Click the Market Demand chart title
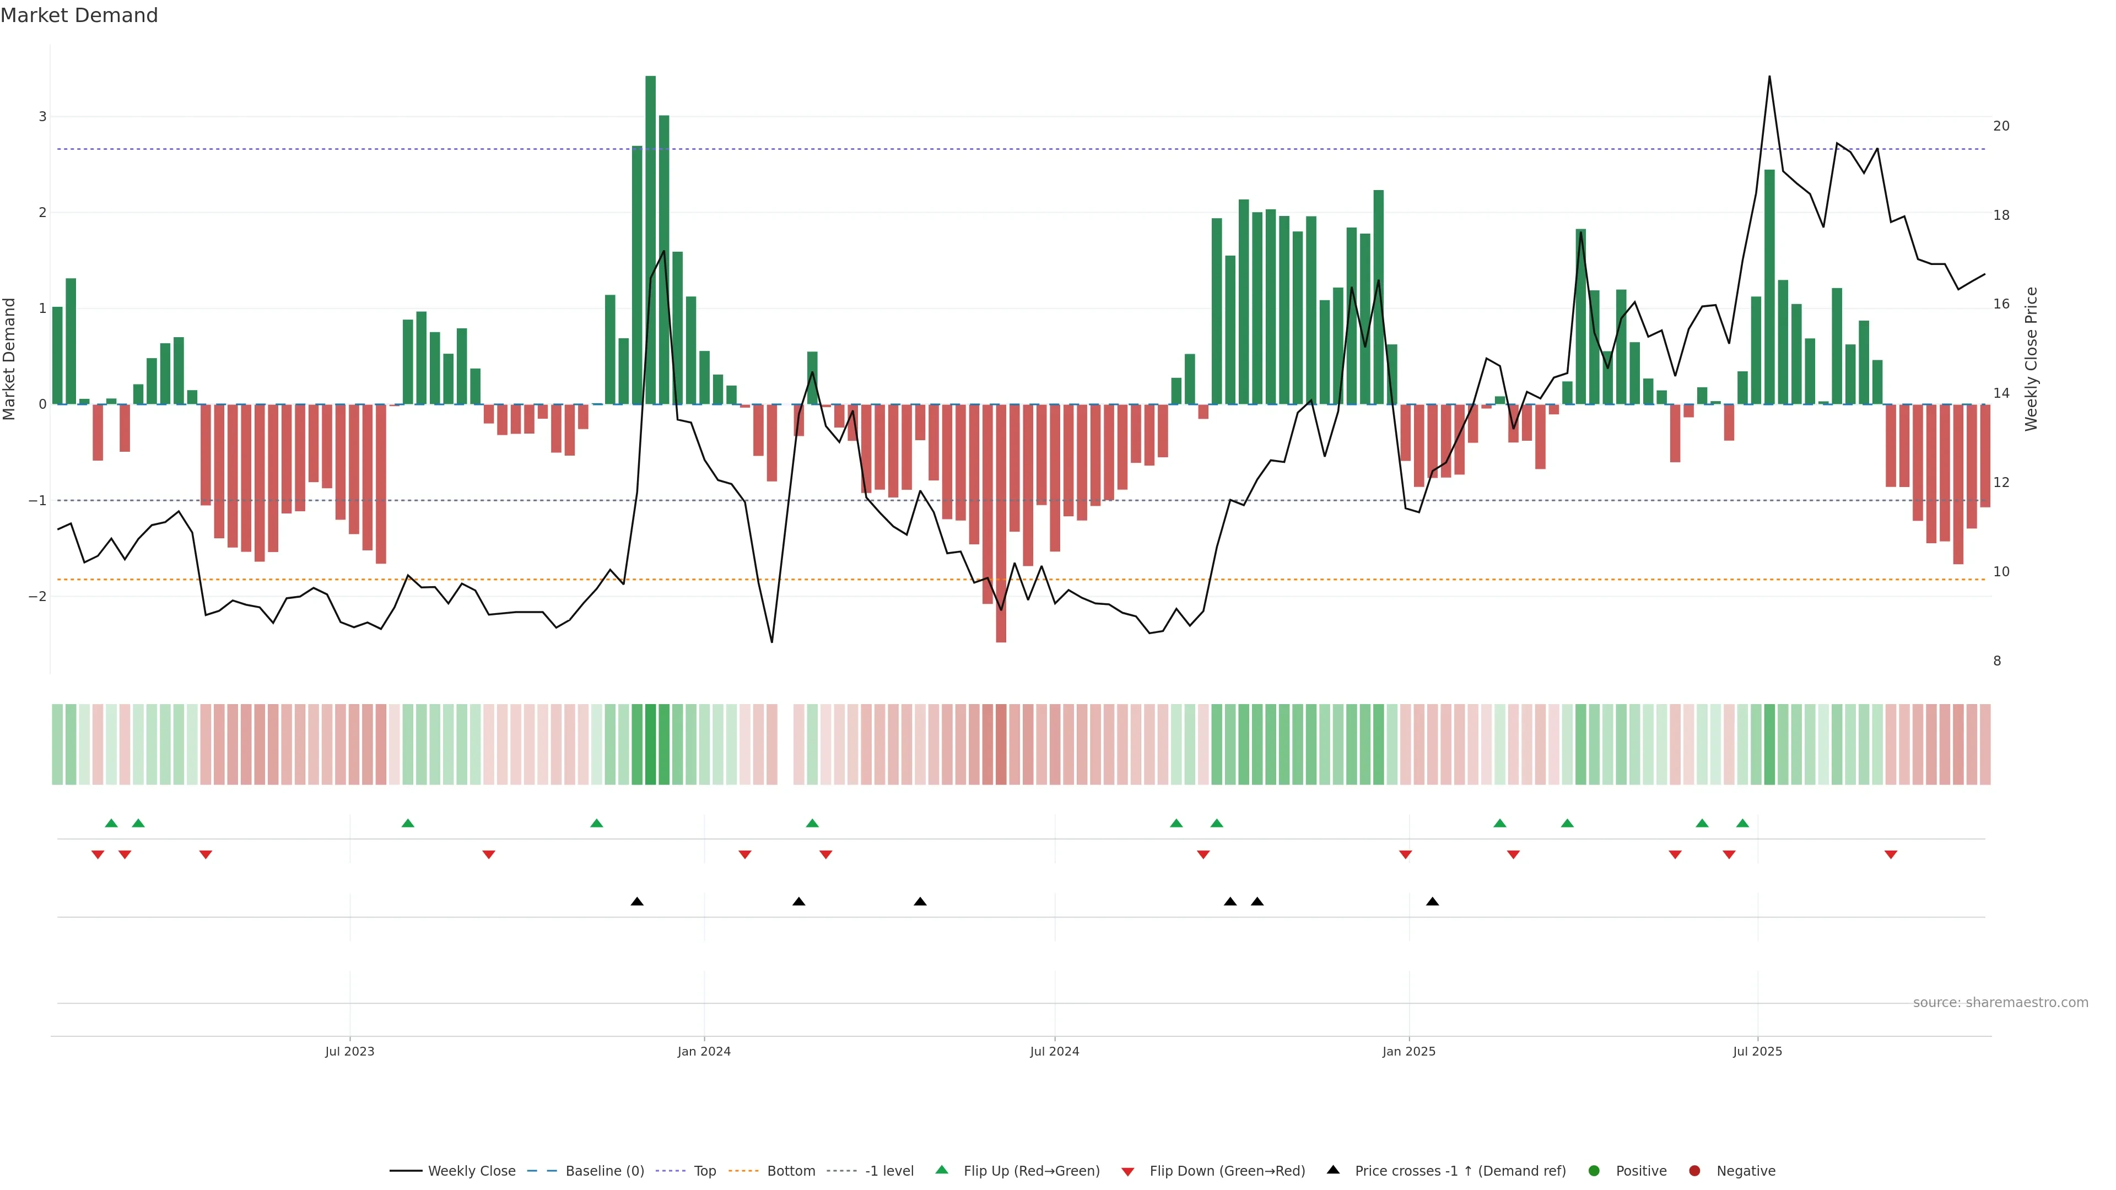The height and width of the screenshot is (1190, 2116). point(79,15)
